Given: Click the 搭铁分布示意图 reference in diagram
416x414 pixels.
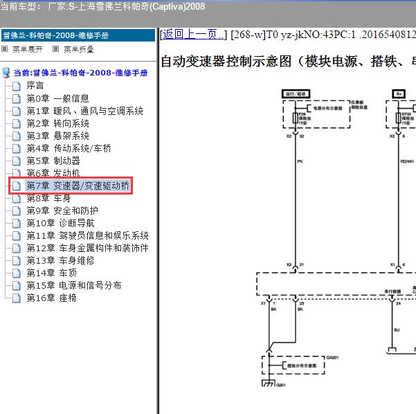Looking at the screenshot, I should (302, 366).
